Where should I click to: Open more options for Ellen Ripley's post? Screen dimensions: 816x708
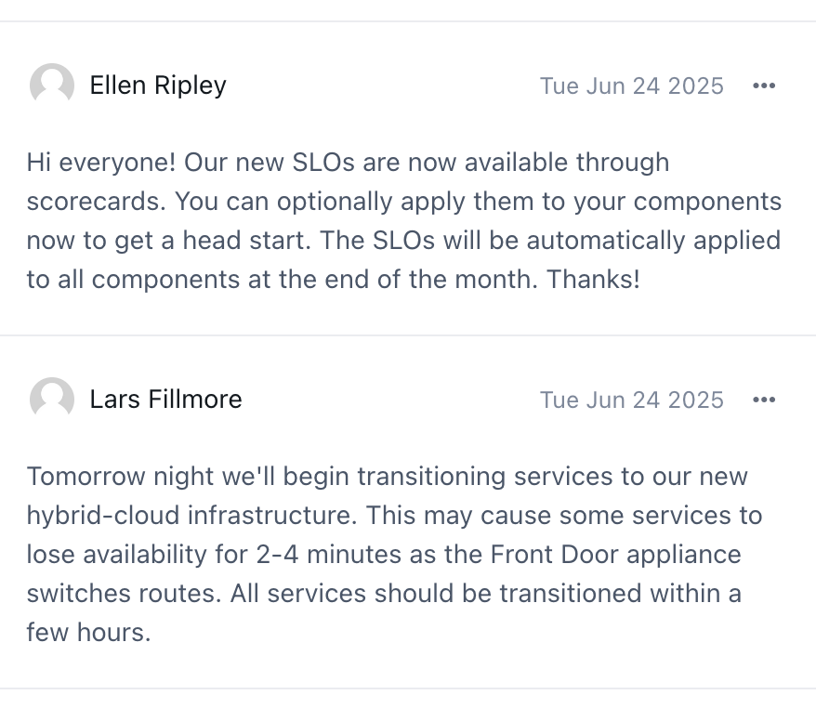tap(764, 85)
